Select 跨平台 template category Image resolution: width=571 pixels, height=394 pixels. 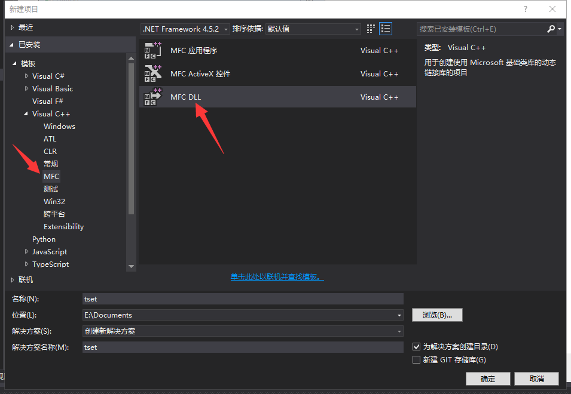coord(54,214)
